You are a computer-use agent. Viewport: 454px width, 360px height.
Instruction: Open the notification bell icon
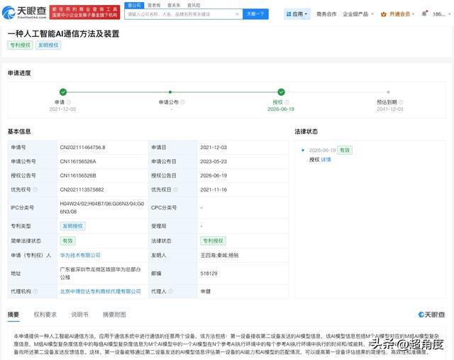(424, 13)
